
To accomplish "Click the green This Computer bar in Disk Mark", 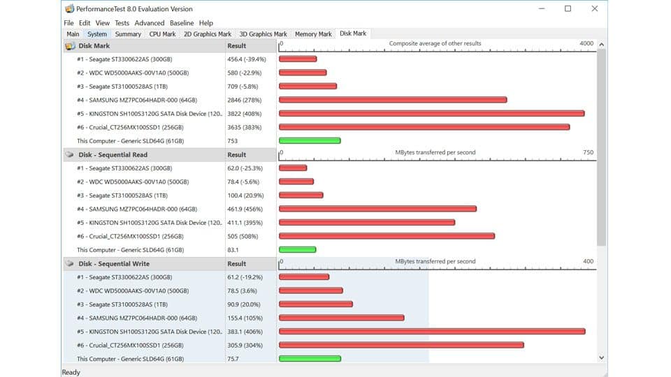I will (x=310, y=140).
